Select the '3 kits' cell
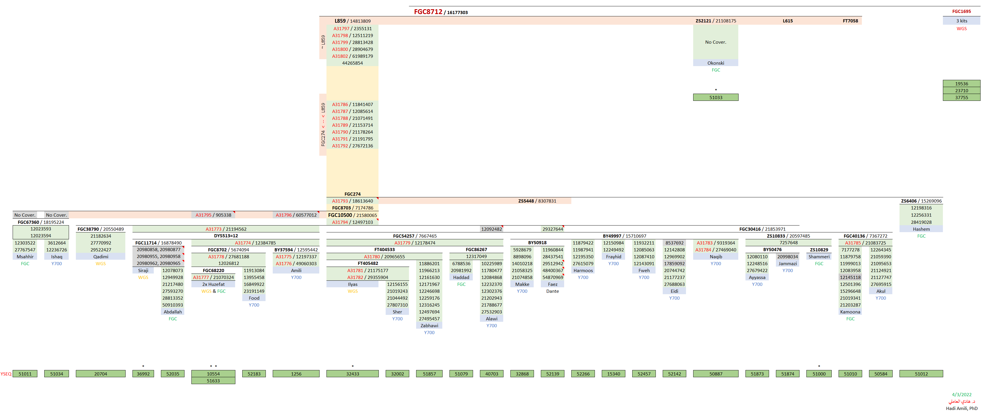This screenshot has height=416, width=984. click(x=961, y=21)
